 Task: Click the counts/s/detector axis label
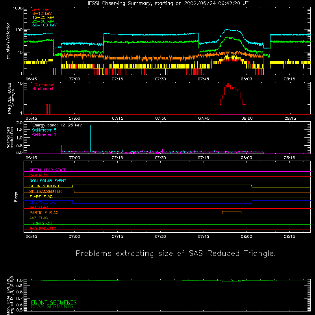(x=8, y=41)
